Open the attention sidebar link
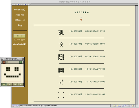This screenshot has width=139, height=108. click(x=20, y=20)
